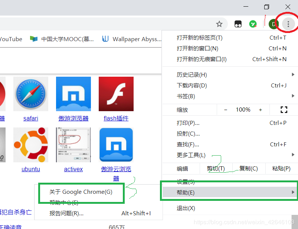This screenshot has width=298, height=229.
Task: Open the activex text link
Action: pyautogui.click(x=73, y=169)
